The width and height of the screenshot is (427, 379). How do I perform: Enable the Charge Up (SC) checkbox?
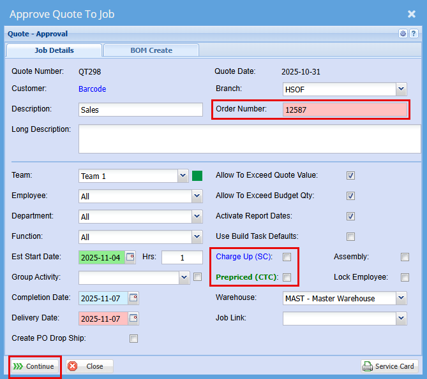[287, 257]
